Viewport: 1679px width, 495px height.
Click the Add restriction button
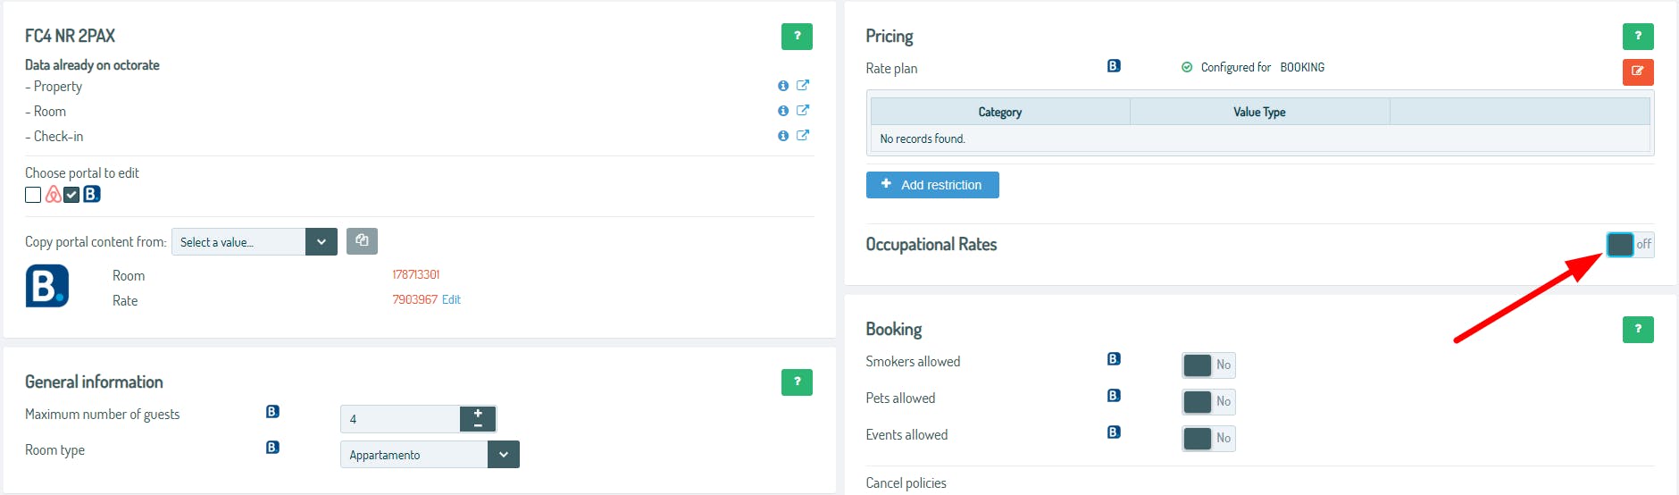click(932, 185)
